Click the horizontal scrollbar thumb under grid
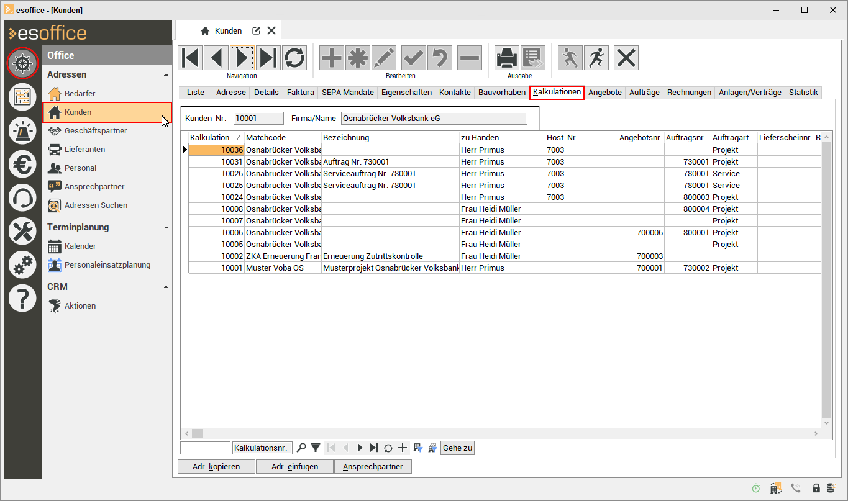 (197, 433)
